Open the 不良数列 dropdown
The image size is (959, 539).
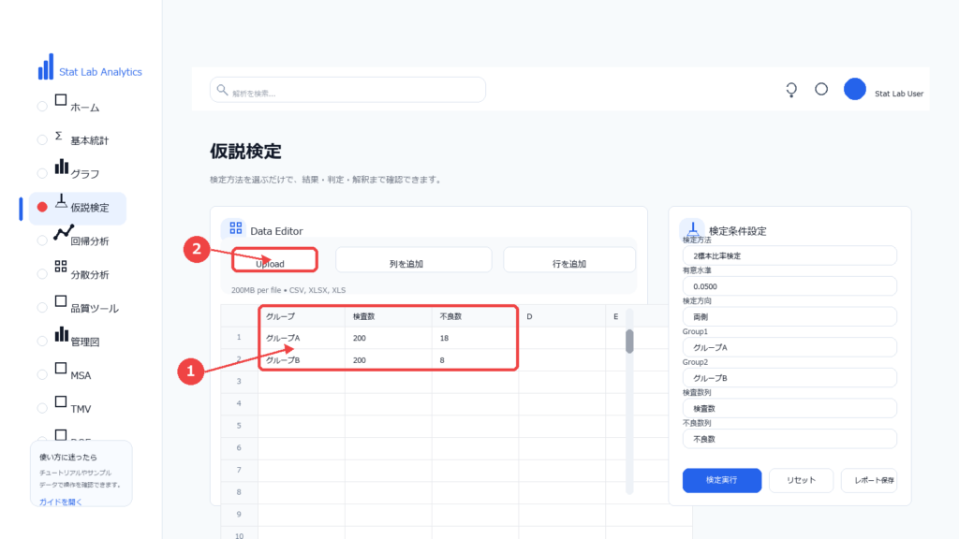(789, 439)
